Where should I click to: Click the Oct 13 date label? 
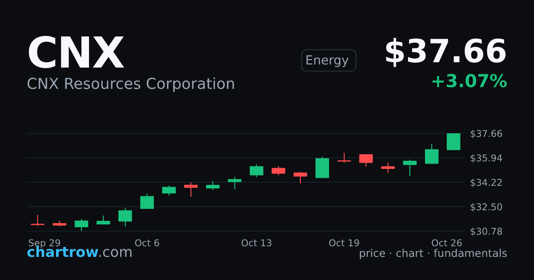click(x=256, y=243)
